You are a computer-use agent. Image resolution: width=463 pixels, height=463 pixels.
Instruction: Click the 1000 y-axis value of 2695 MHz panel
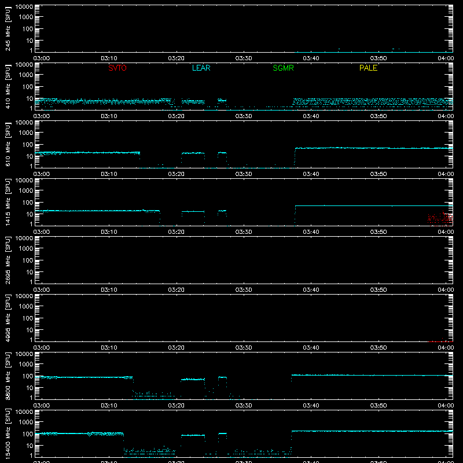tap(26, 249)
